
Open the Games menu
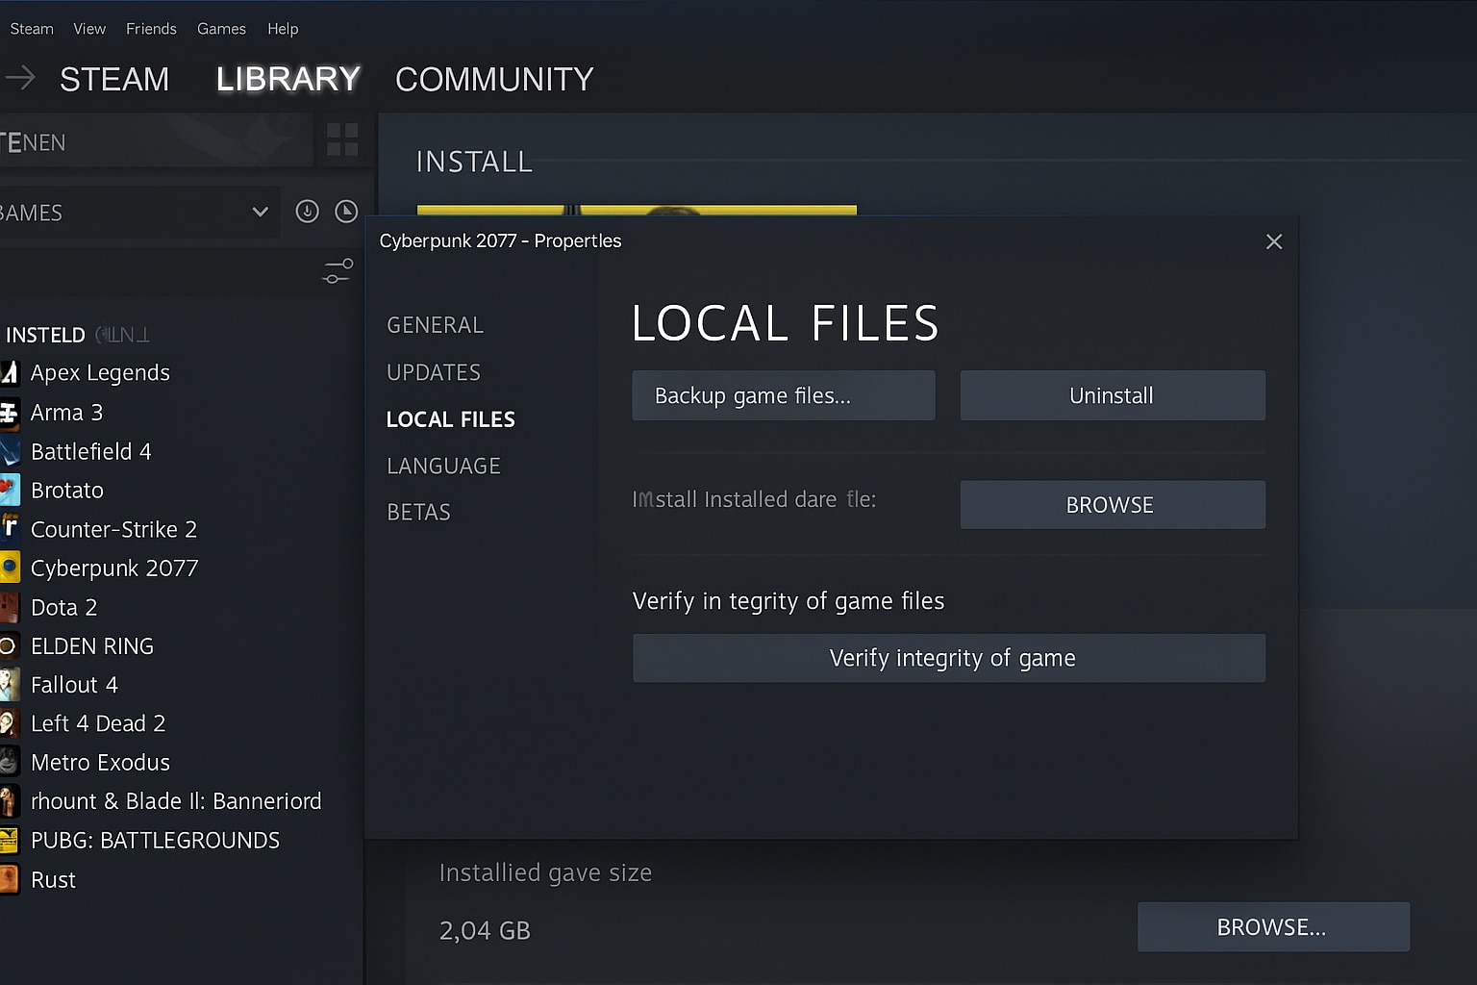(221, 29)
